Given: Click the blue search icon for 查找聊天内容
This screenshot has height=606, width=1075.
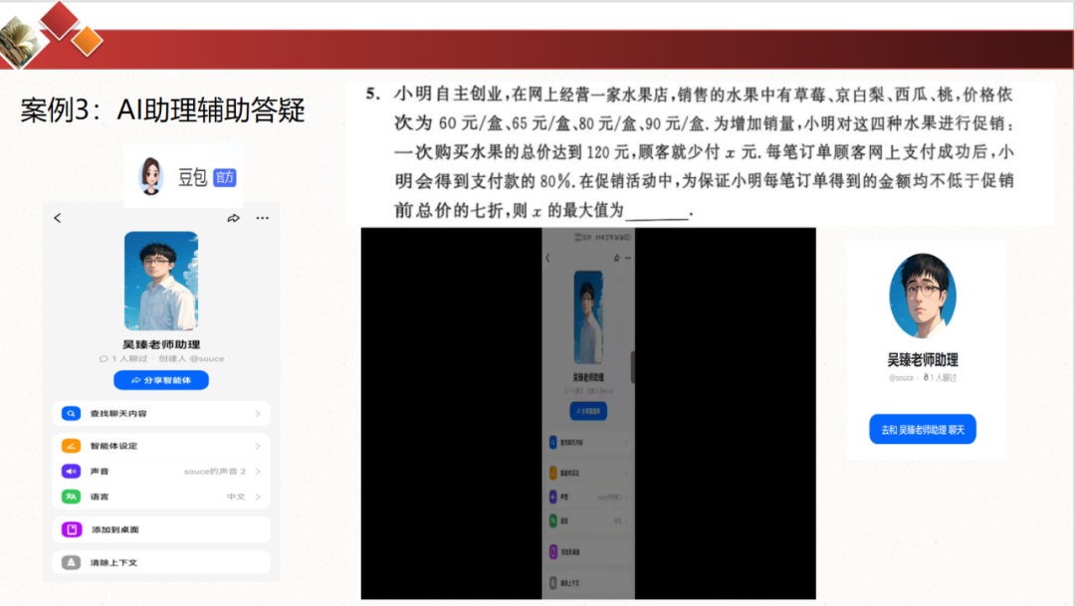Looking at the screenshot, I should pyautogui.click(x=72, y=413).
